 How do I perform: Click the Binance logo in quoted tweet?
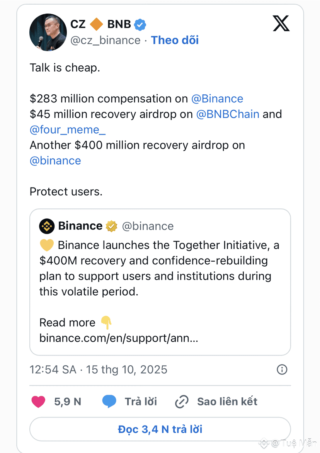point(47,226)
